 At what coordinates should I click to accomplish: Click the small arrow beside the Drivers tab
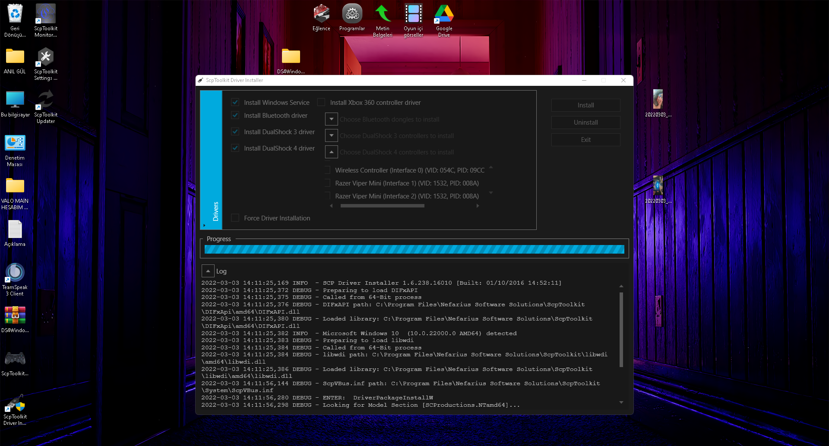pos(204,225)
